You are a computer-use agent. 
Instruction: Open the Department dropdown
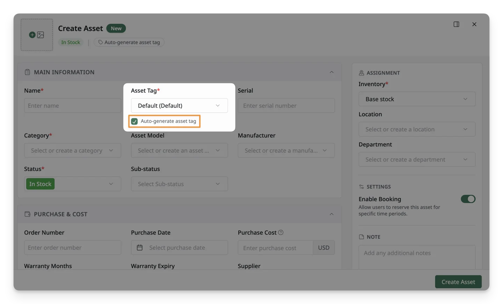point(417,160)
